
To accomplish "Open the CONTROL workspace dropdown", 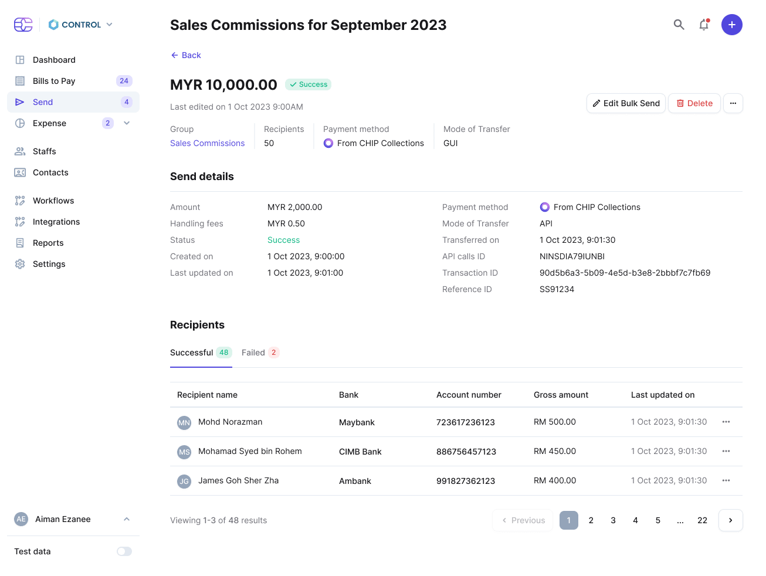I will point(81,25).
